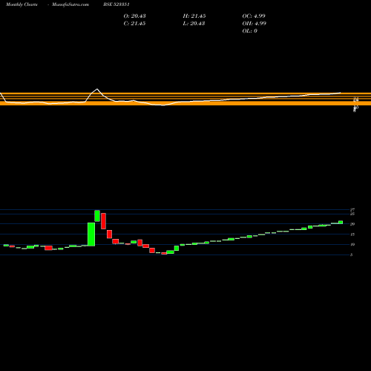The width and height of the screenshot is (371, 371).
Task: Click the open value 'O: 20.43'
Action: (x=134, y=16)
